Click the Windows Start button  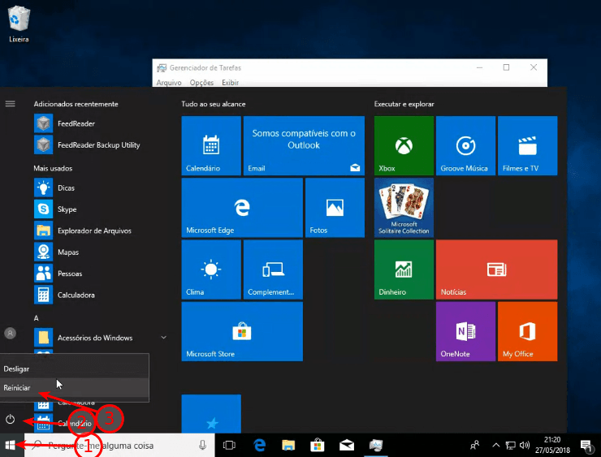(x=11, y=446)
